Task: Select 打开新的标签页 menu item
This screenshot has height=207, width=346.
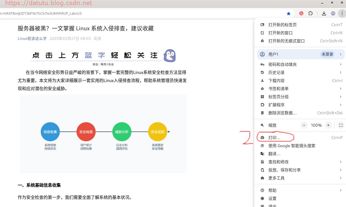Action: tap(301, 25)
